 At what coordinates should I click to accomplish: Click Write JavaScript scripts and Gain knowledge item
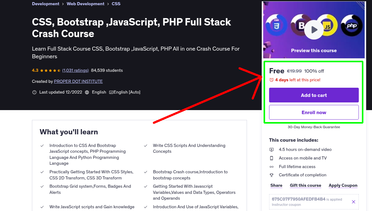92,207
